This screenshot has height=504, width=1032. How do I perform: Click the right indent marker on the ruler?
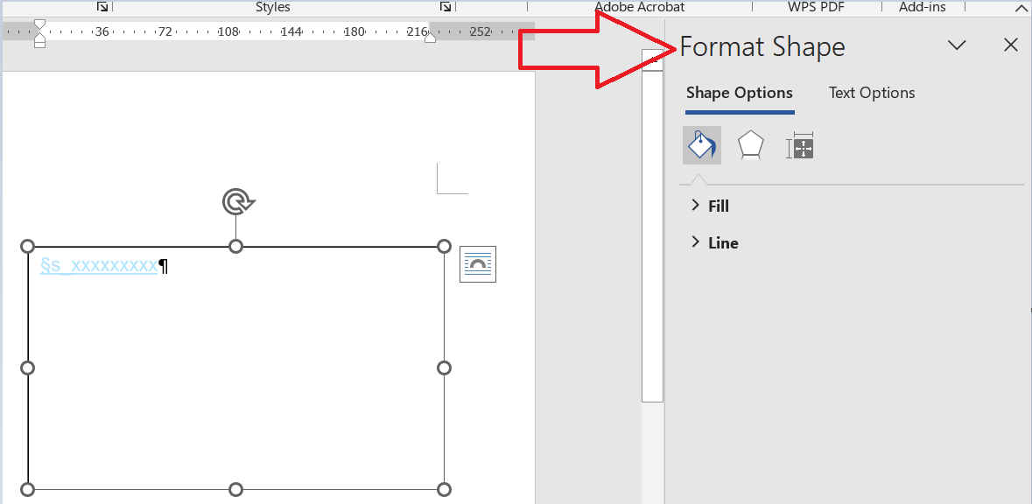pyautogui.click(x=430, y=36)
